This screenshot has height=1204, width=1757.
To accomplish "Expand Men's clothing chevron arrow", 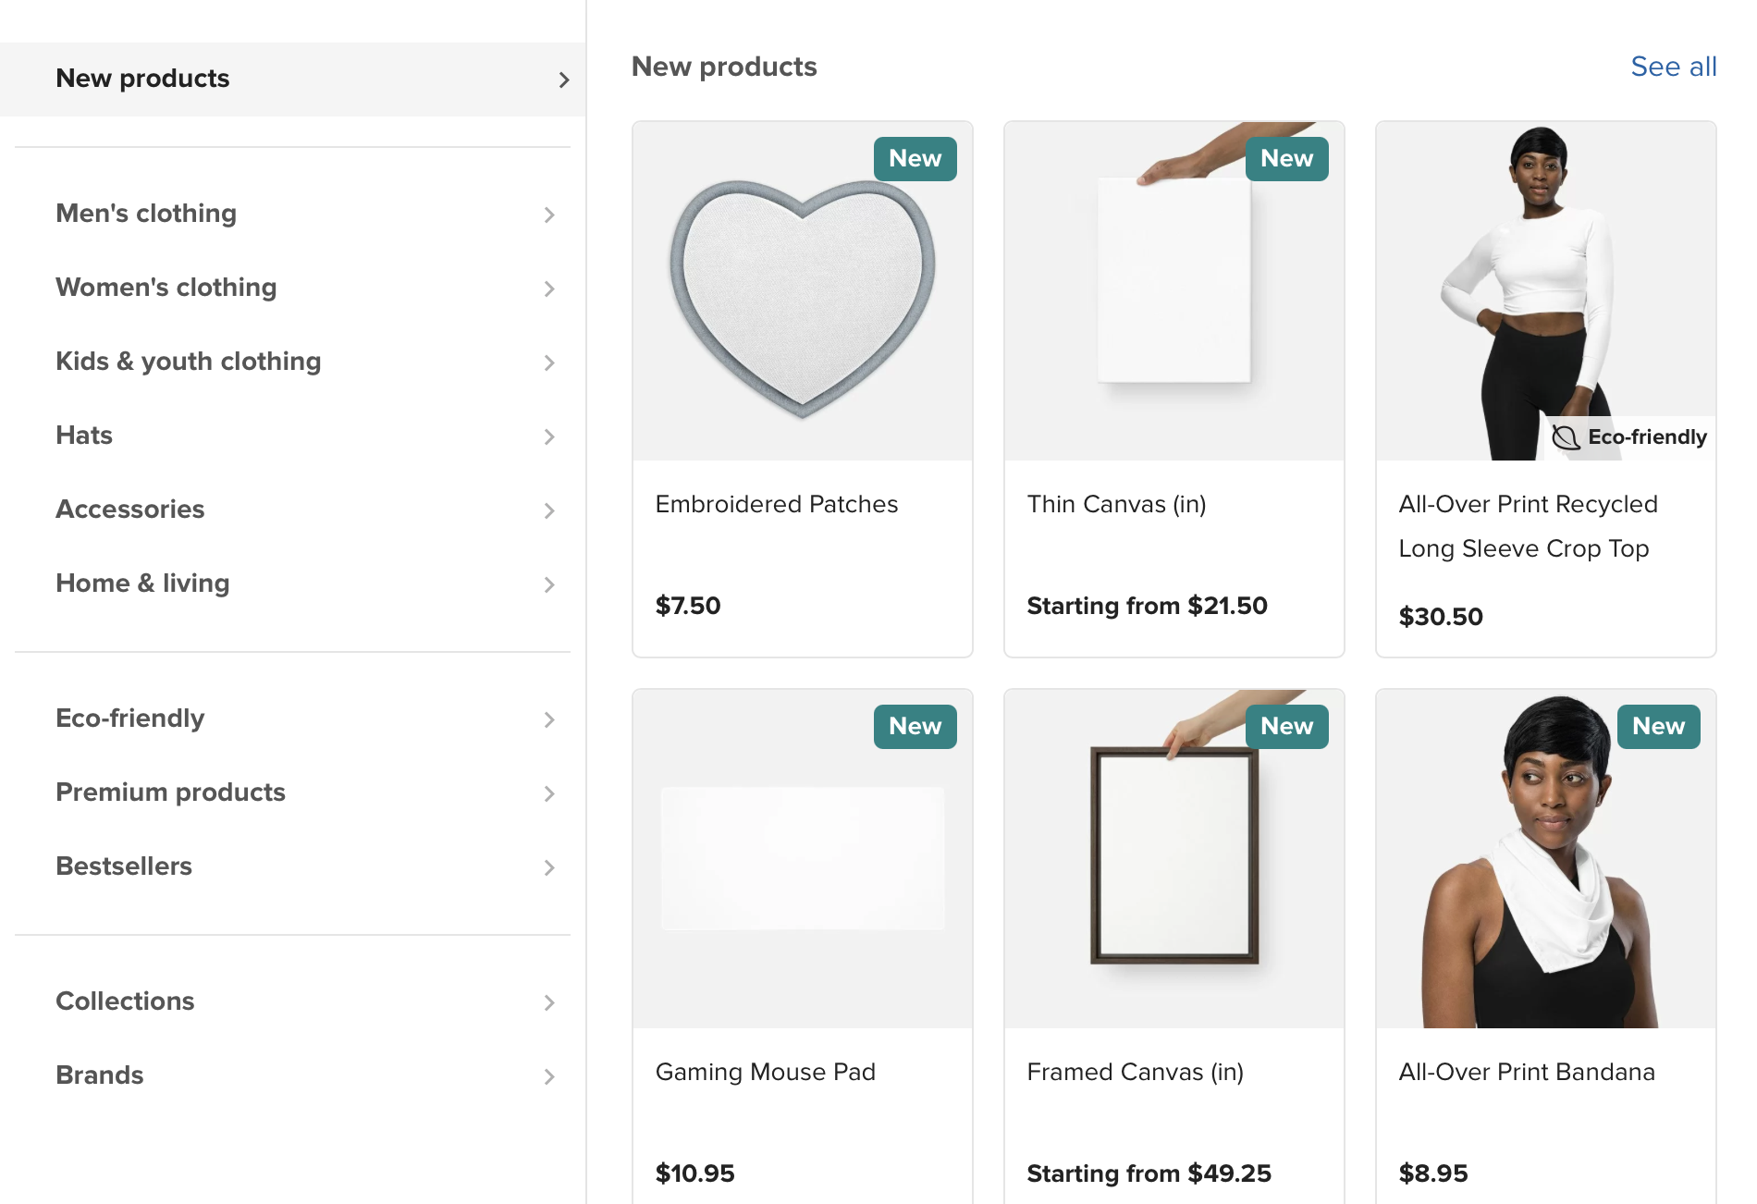I will point(549,215).
